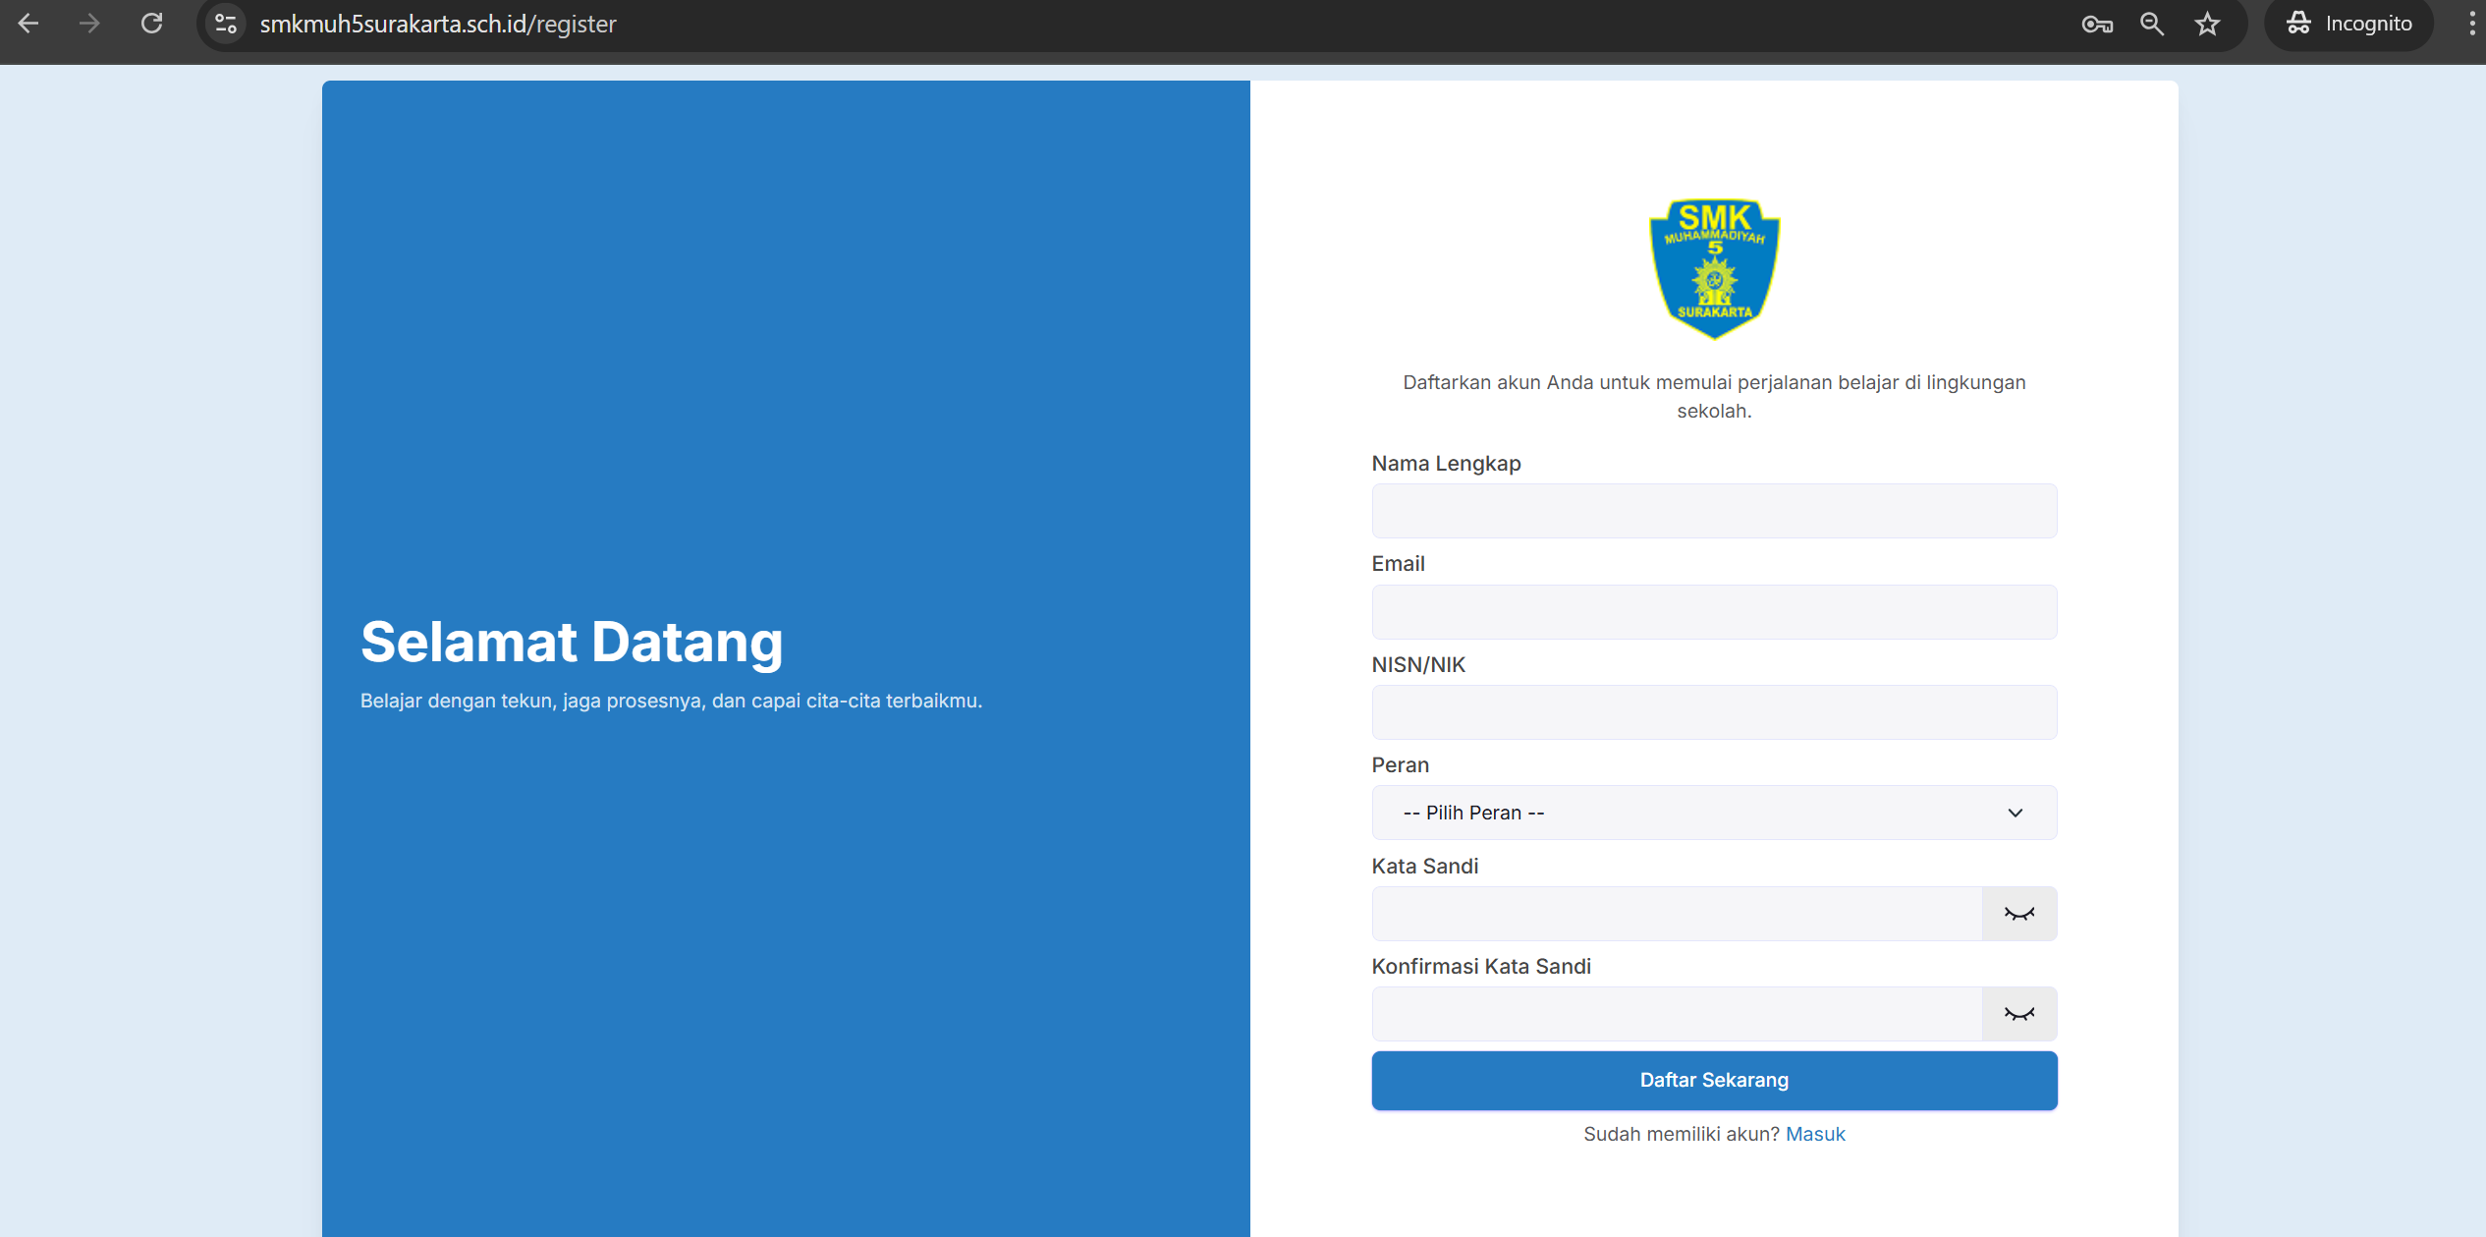The image size is (2486, 1237).
Task: Reveal the Konfirmasi Kata Sandi password
Action: [2018, 1013]
